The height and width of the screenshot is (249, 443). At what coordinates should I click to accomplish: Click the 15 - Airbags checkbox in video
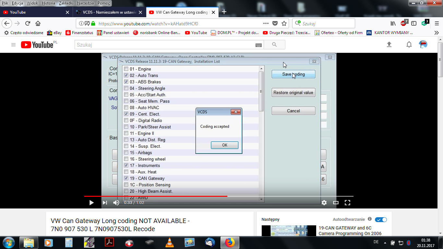click(x=126, y=152)
